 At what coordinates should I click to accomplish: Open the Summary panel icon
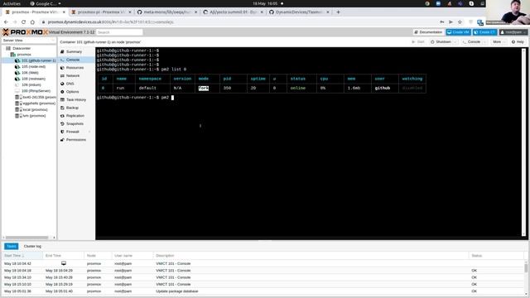pos(62,51)
